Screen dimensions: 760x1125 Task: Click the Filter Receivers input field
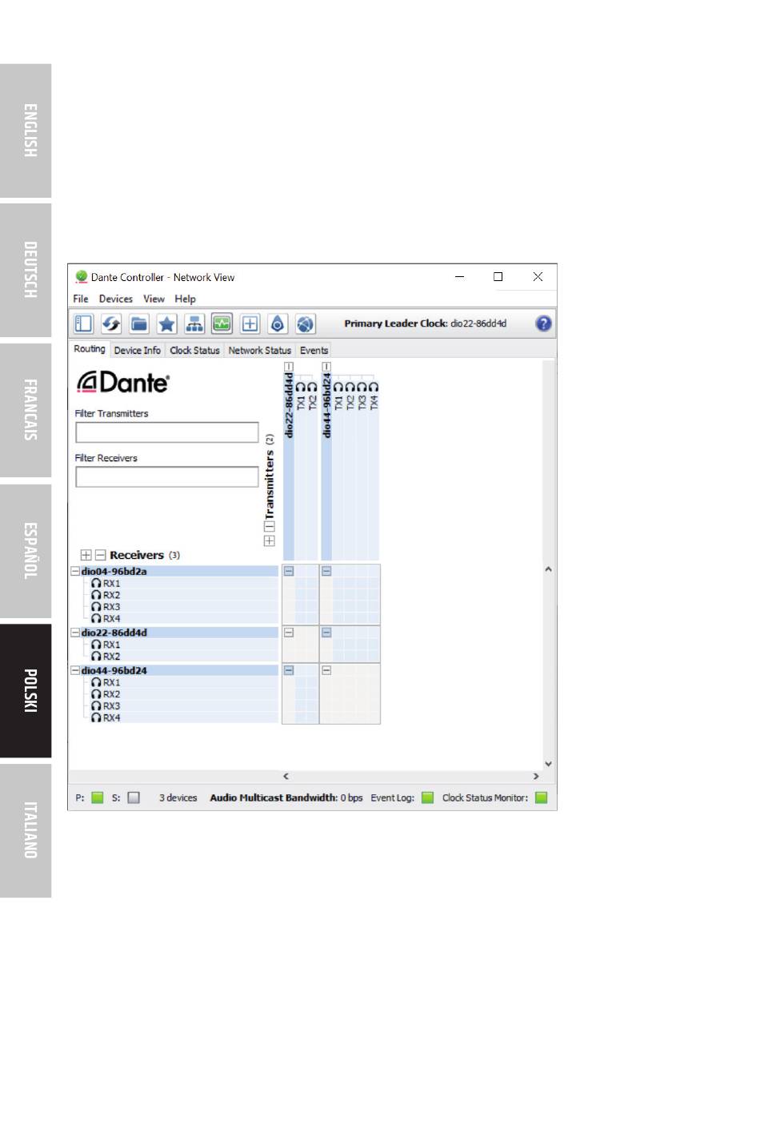[167, 476]
